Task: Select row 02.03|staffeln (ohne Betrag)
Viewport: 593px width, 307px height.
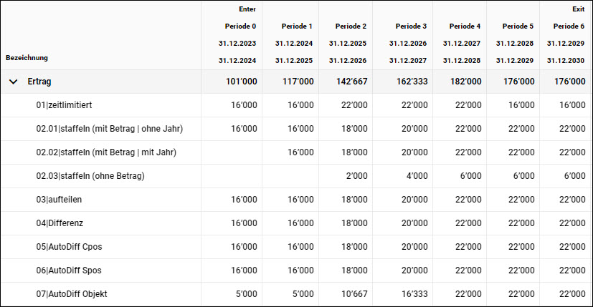Action: coord(297,176)
